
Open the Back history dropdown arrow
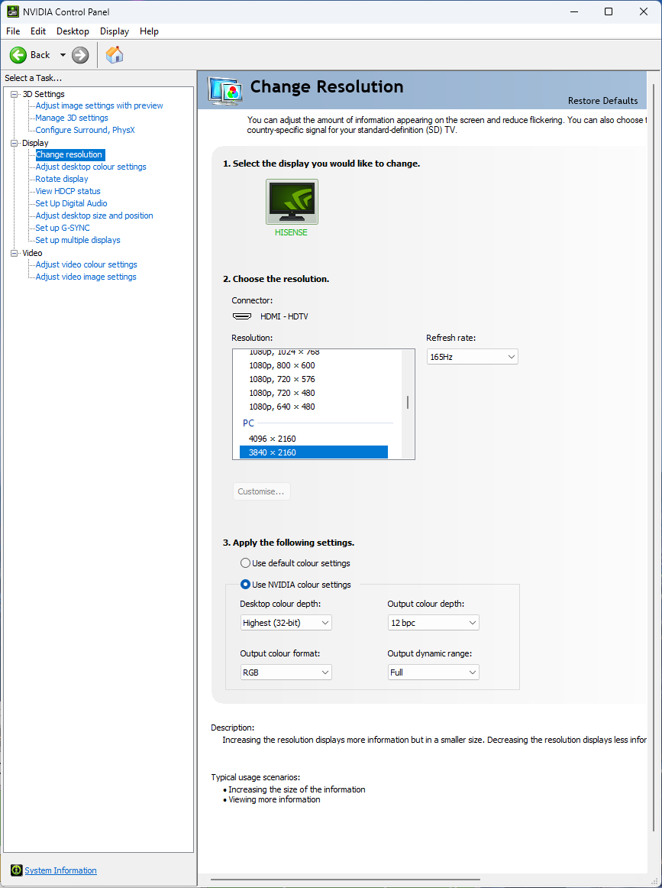63,55
